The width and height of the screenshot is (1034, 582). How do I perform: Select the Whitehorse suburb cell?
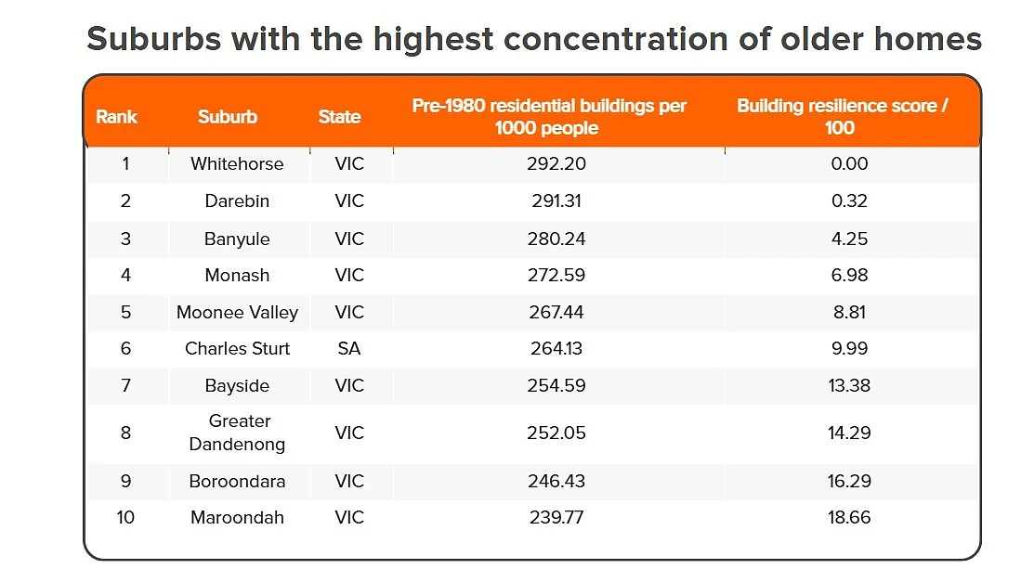pyautogui.click(x=238, y=164)
